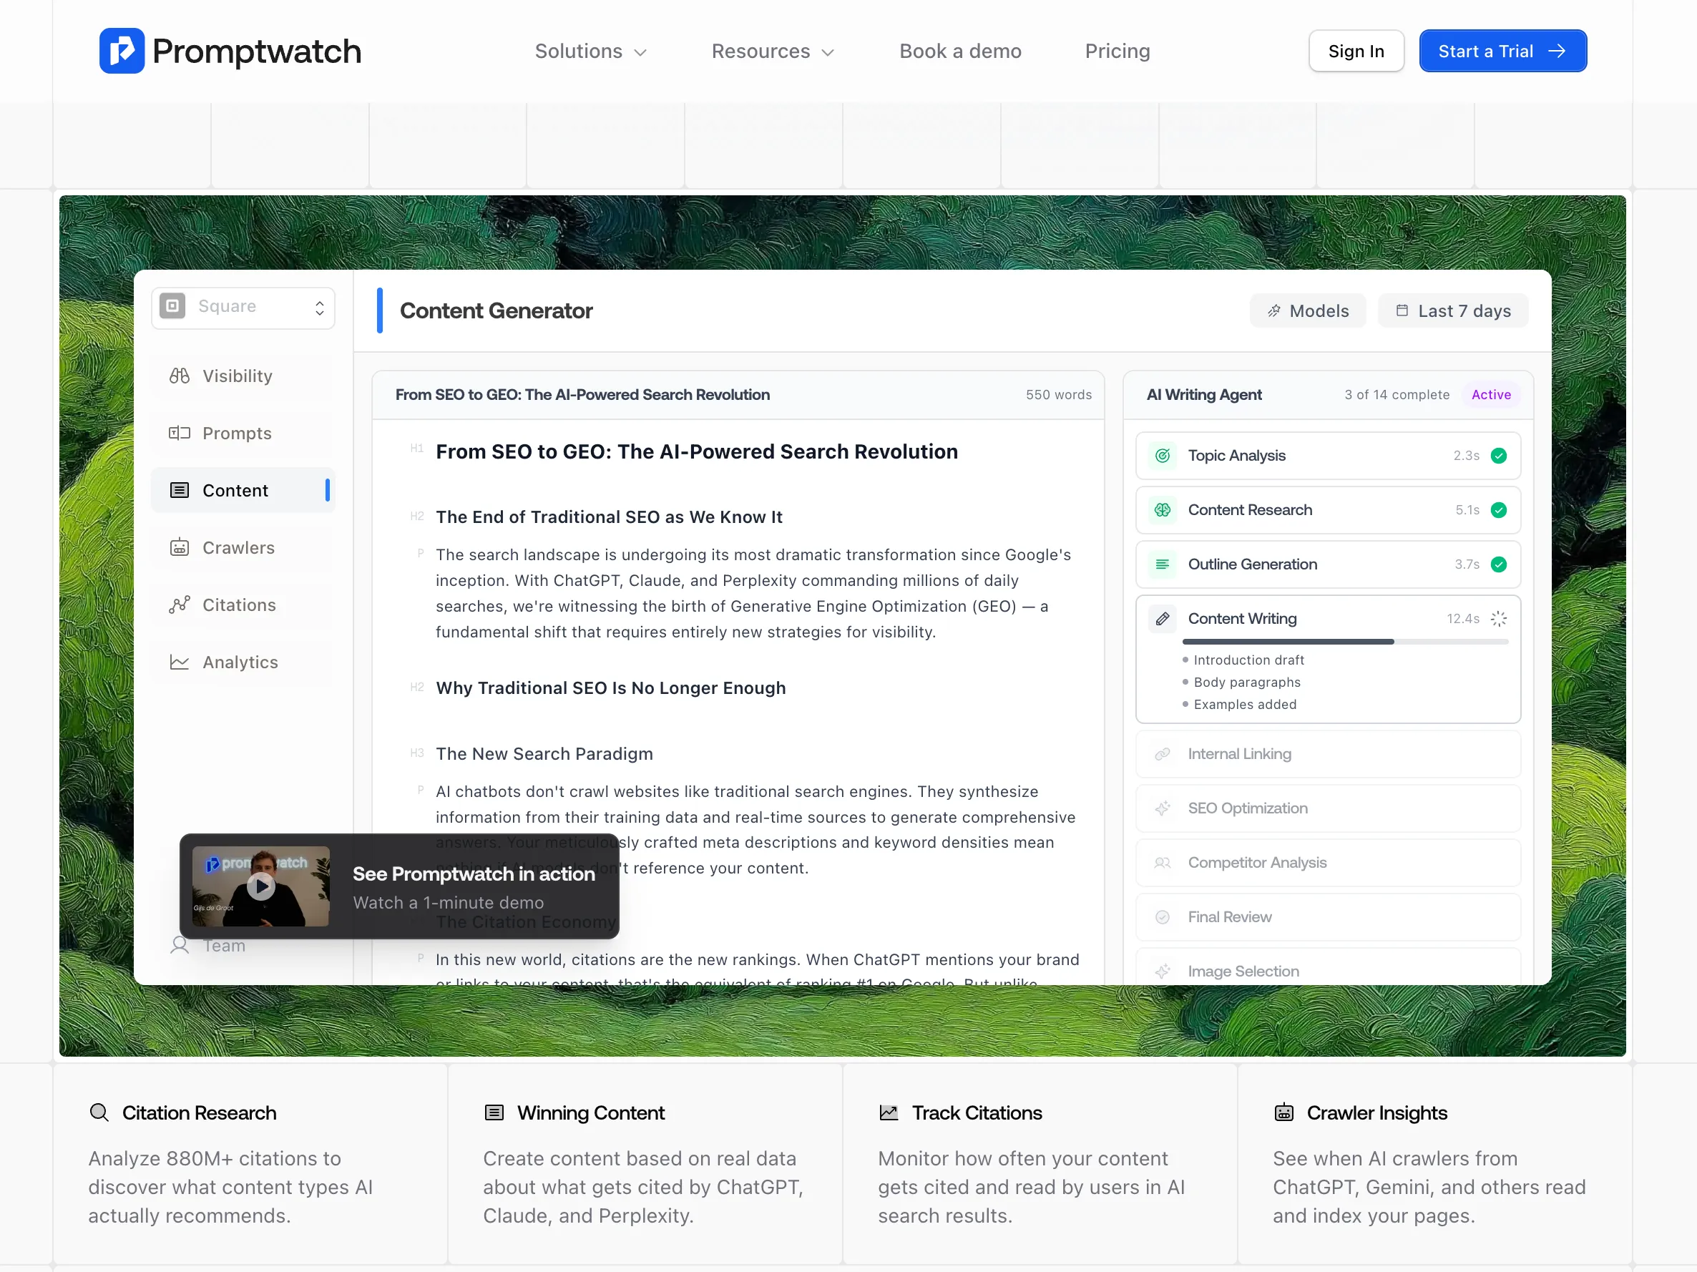Click the Start a Trial button
The image size is (1697, 1272).
tap(1502, 52)
